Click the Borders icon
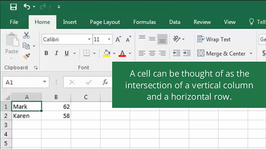266x149 pixels. [86, 53]
